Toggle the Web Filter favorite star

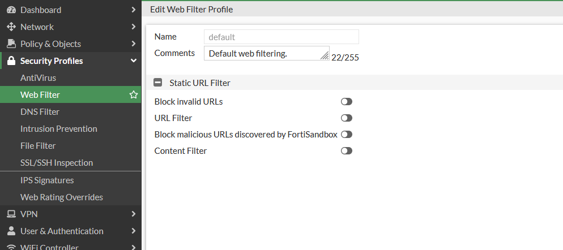[x=134, y=94]
